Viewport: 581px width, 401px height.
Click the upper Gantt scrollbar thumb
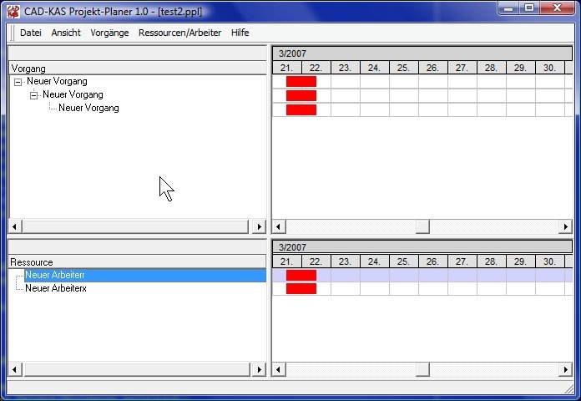(x=422, y=226)
